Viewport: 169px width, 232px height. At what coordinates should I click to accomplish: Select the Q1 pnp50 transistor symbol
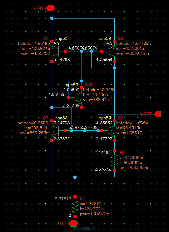click(x=55, y=51)
